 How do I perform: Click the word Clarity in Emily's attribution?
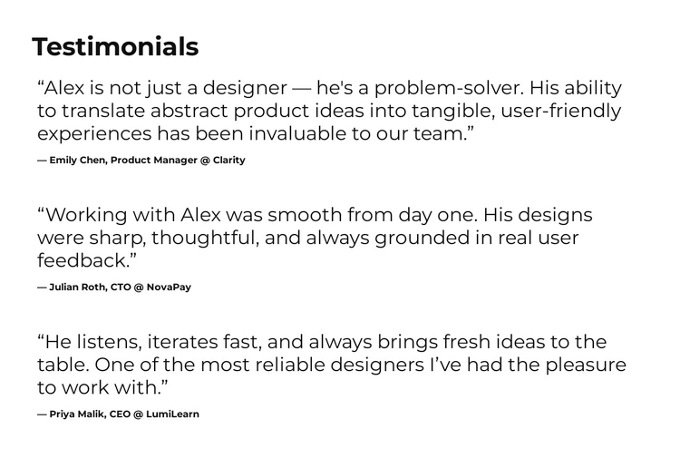point(227,161)
